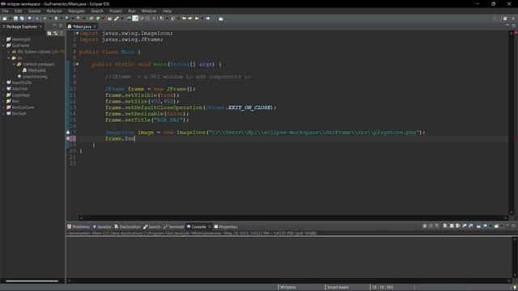Collapse the default package node

coord(15,64)
